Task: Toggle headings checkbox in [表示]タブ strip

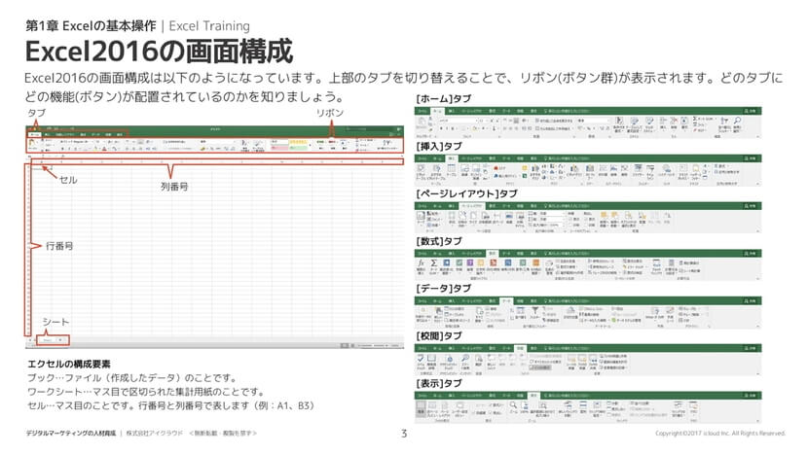Action: point(490,412)
